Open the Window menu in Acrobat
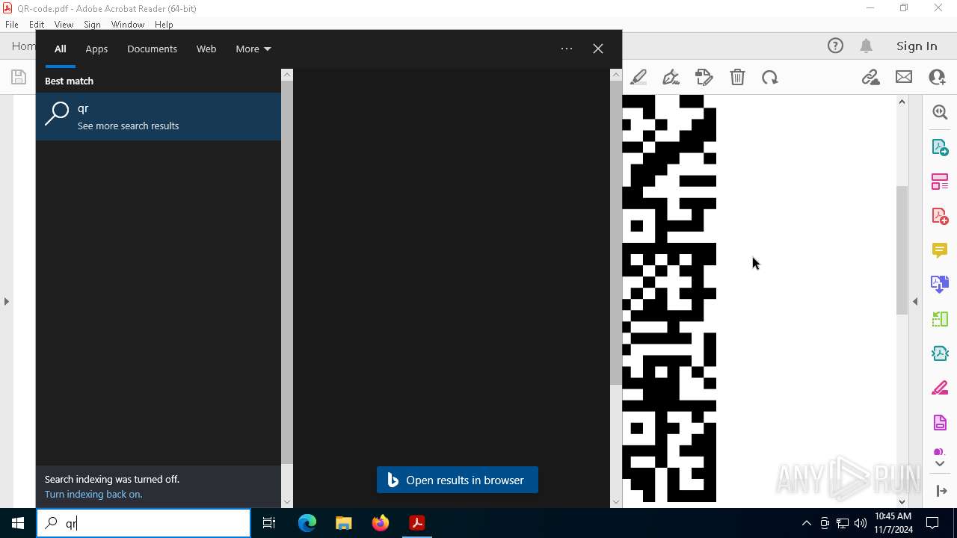957x538 pixels. pyautogui.click(x=128, y=24)
